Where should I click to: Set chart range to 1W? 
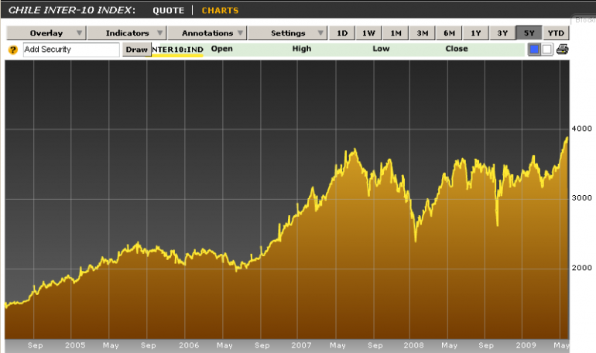click(368, 33)
